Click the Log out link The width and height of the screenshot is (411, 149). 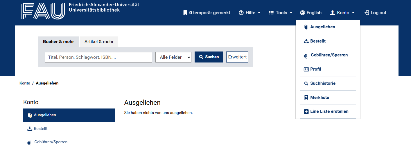(375, 13)
